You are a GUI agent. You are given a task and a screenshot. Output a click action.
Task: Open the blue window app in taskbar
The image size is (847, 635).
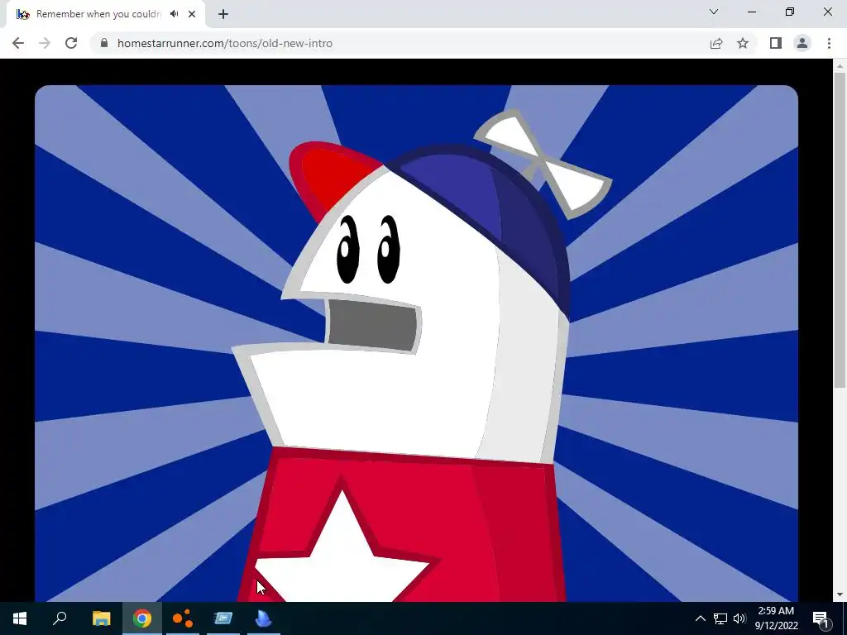click(x=223, y=618)
